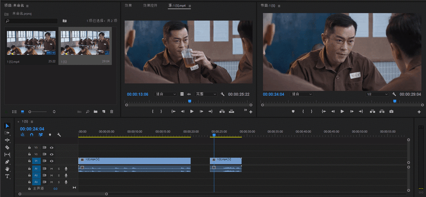
Task: Click the Export Frame camera icon
Action: point(391,112)
